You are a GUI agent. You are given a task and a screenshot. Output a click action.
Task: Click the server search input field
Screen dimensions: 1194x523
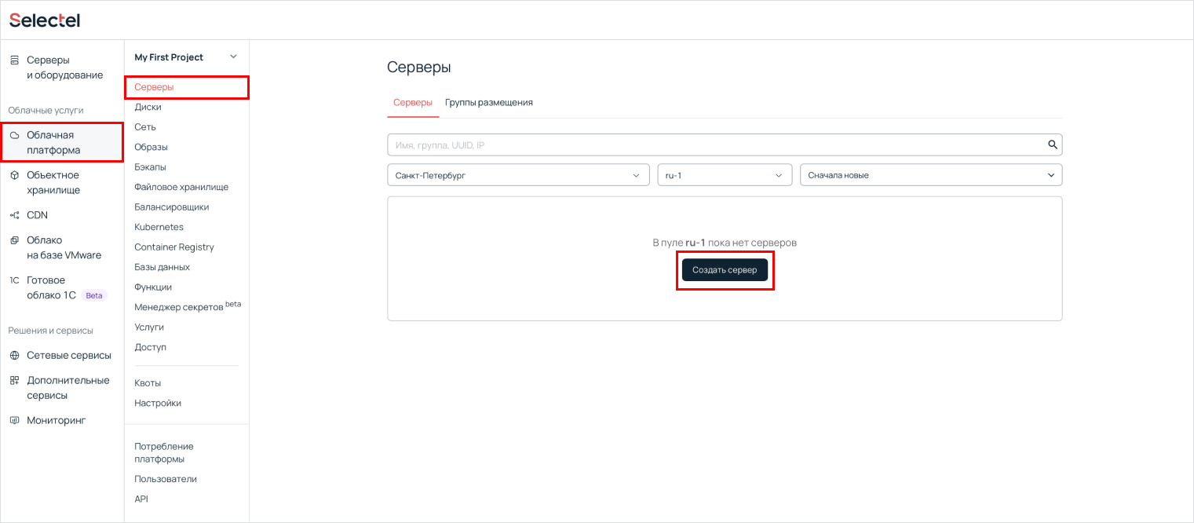click(x=714, y=144)
